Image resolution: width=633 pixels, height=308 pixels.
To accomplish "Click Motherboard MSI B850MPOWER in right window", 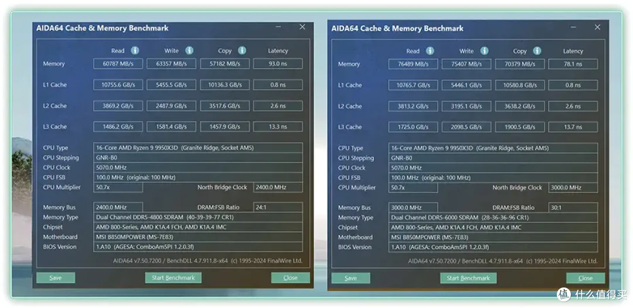I will click(x=493, y=237).
